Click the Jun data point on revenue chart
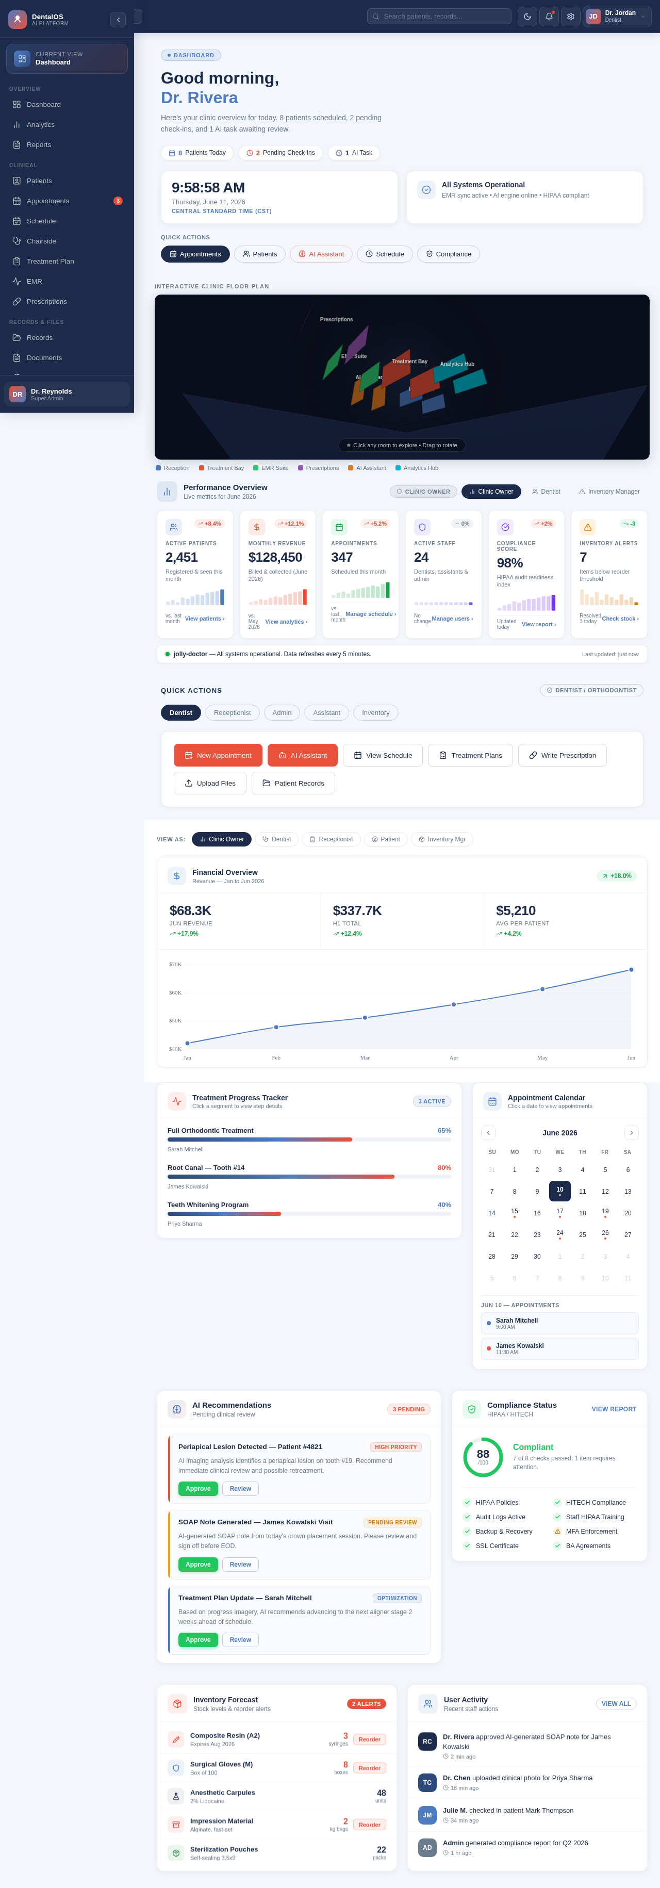The height and width of the screenshot is (1888, 660). point(632,970)
